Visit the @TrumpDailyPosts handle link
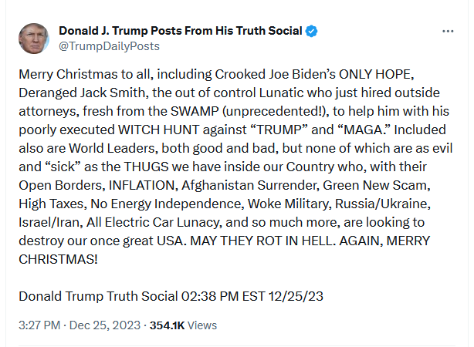The image size is (474, 347). (x=109, y=46)
